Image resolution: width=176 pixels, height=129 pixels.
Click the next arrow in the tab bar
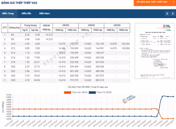[x=173, y=14]
